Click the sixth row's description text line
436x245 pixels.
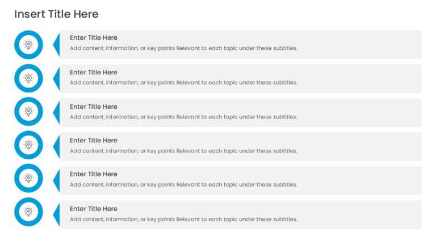(183, 219)
